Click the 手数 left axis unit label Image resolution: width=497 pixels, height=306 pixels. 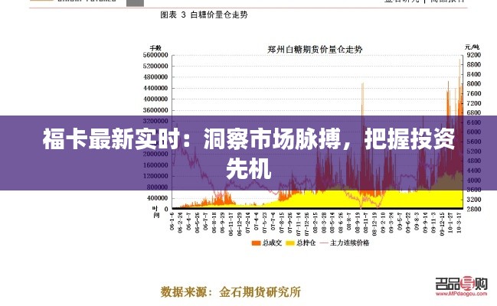(x=155, y=48)
